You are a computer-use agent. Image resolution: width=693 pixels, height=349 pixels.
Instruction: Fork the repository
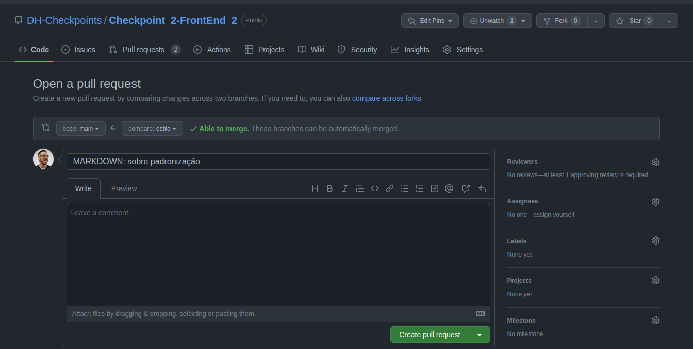[x=562, y=21]
